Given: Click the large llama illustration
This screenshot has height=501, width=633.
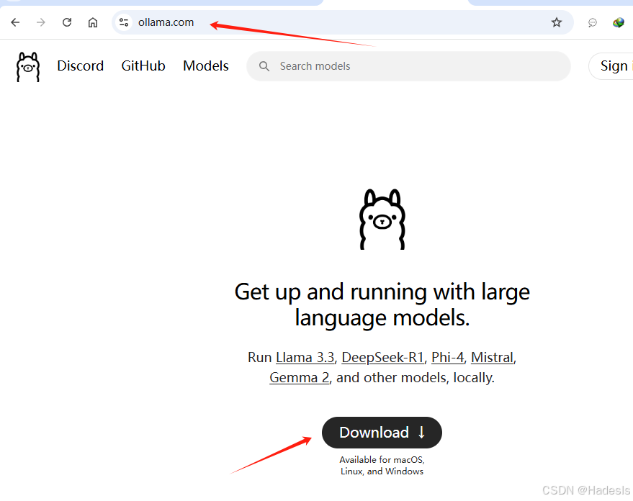Looking at the screenshot, I should coord(382,219).
